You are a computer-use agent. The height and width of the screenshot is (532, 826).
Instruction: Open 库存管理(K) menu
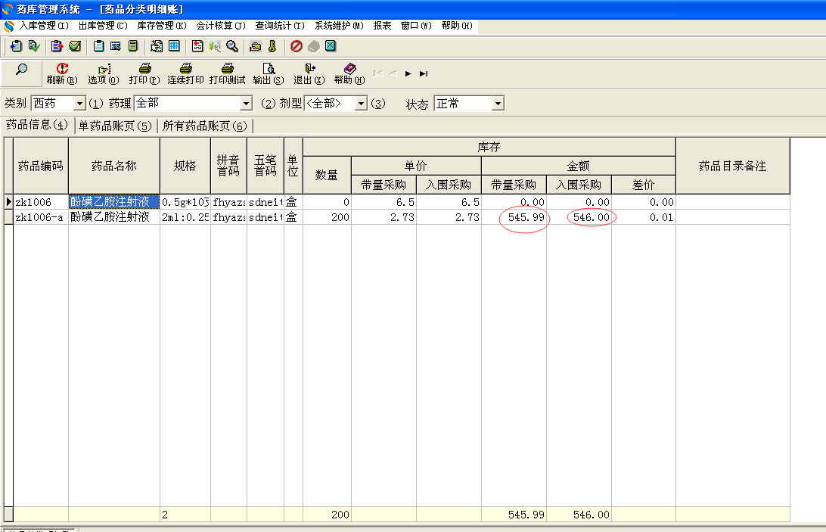point(162,26)
